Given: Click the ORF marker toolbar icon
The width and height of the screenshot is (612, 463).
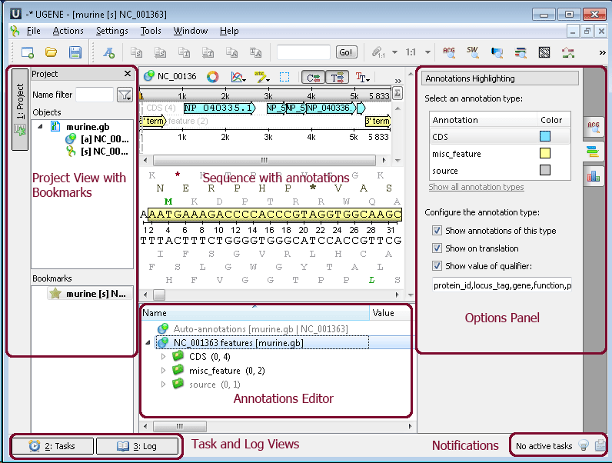Looking at the screenshot, I should tap(521, 52).
